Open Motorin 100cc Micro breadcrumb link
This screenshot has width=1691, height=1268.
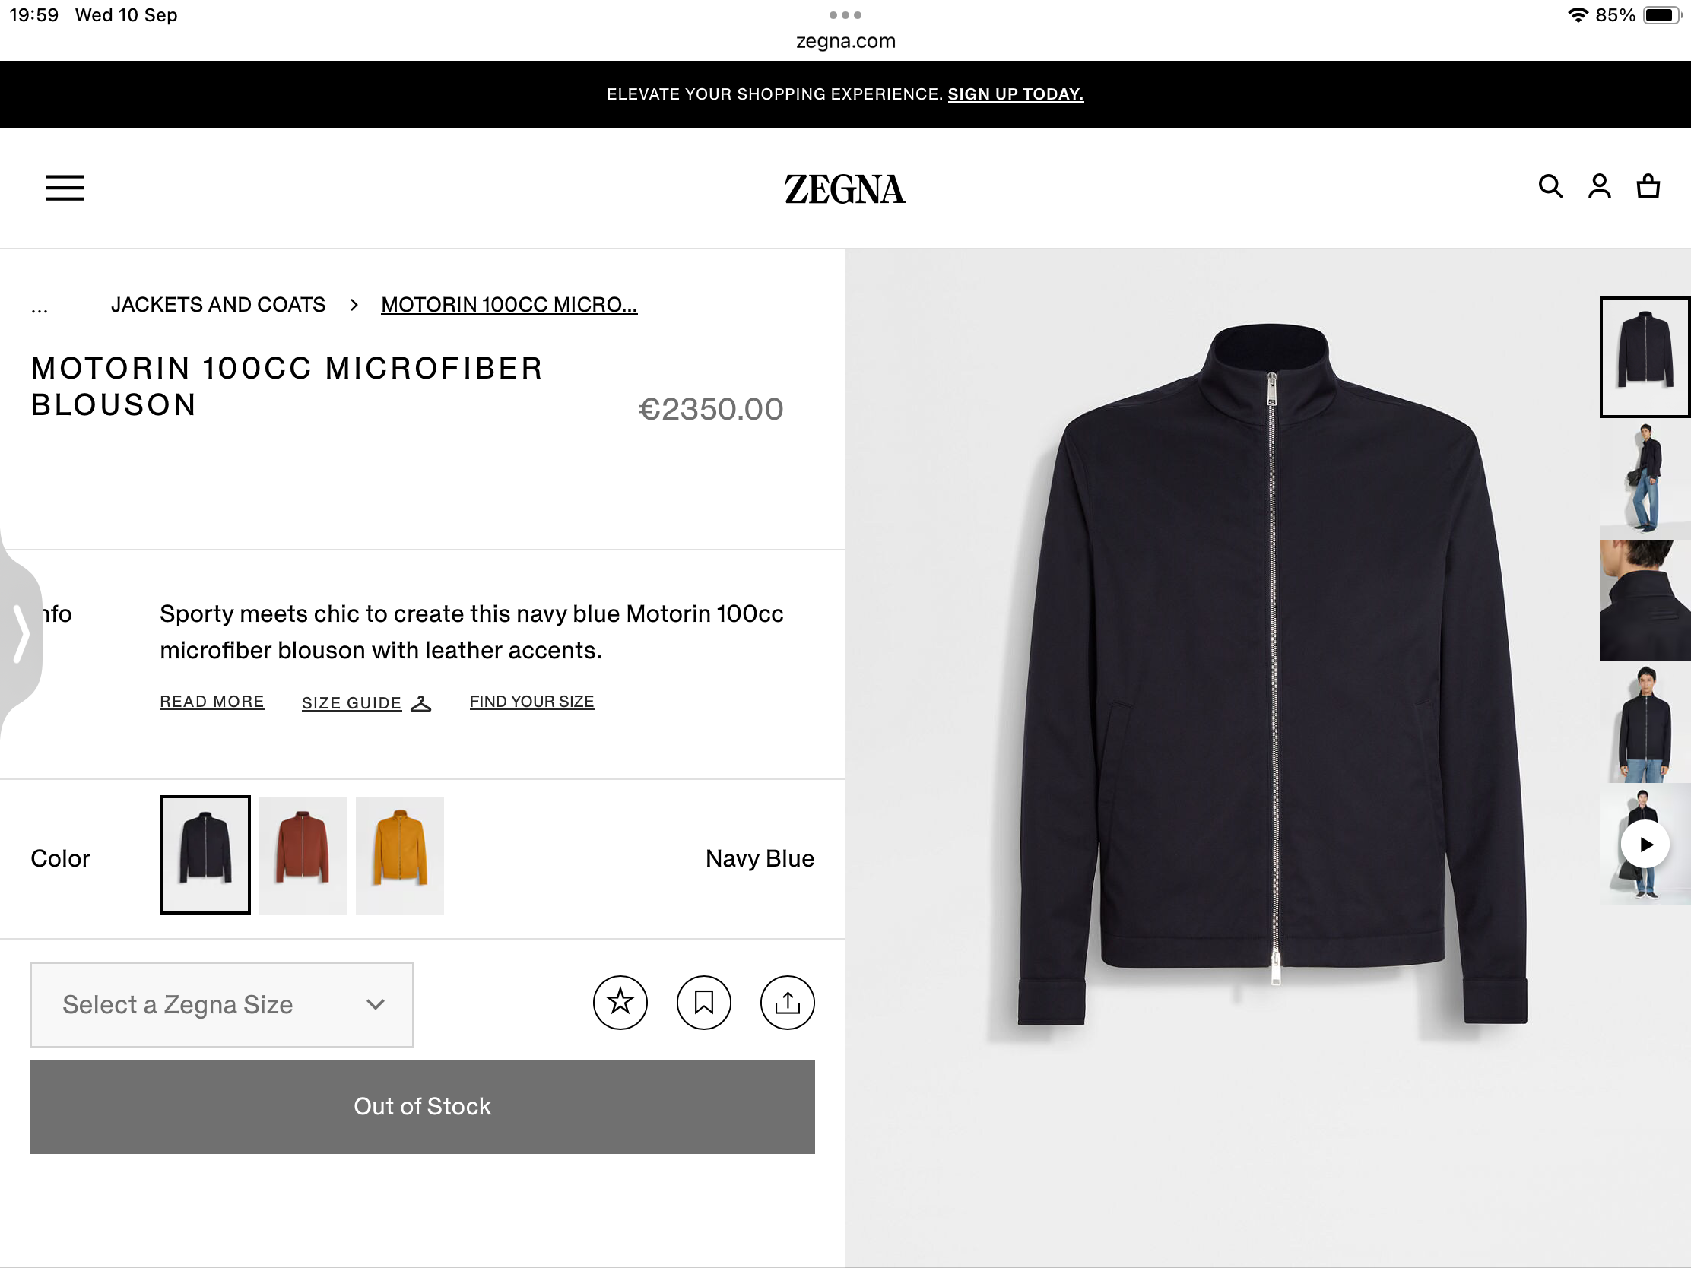pos(509,304)
